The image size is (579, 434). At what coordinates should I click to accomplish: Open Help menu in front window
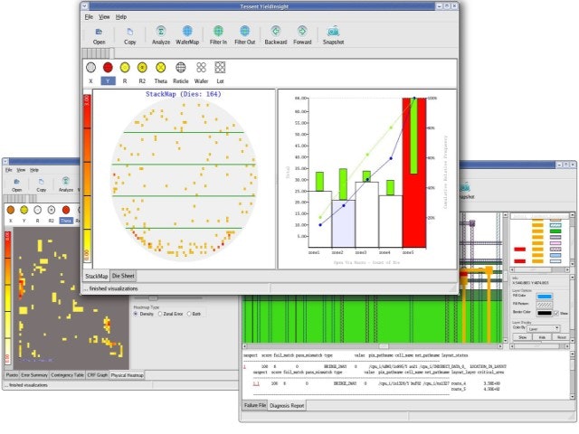click(x=121, y=17)
